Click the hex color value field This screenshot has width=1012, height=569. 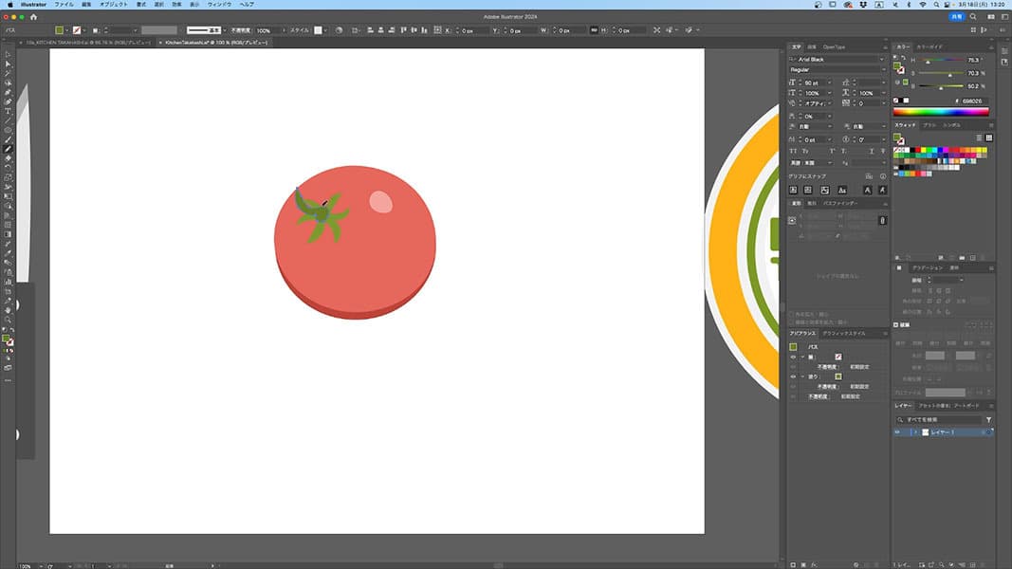pyautogui.click(x=971, y=101)
